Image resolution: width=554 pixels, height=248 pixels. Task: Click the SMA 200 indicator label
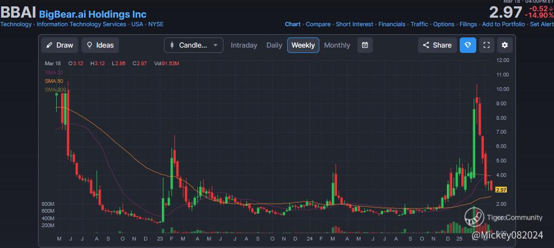point(55,90)
